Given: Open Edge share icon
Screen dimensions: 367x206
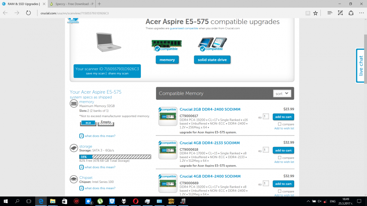Looking at the screenshot, I should (x=351, y=13).
